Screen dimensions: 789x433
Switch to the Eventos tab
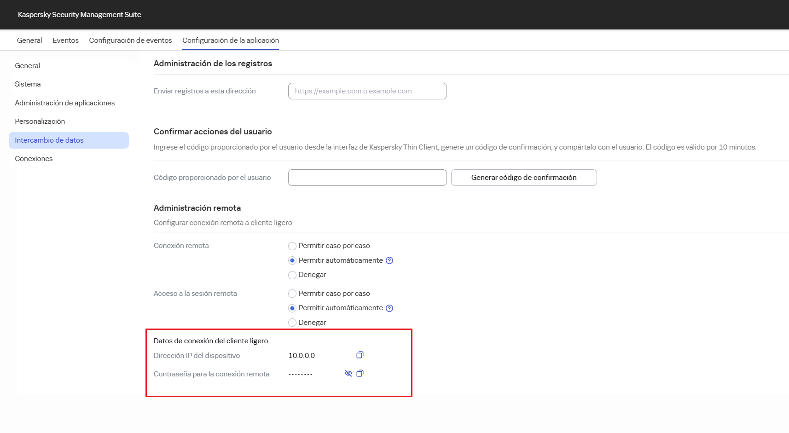pyautogui.click(x=65, y=40)
